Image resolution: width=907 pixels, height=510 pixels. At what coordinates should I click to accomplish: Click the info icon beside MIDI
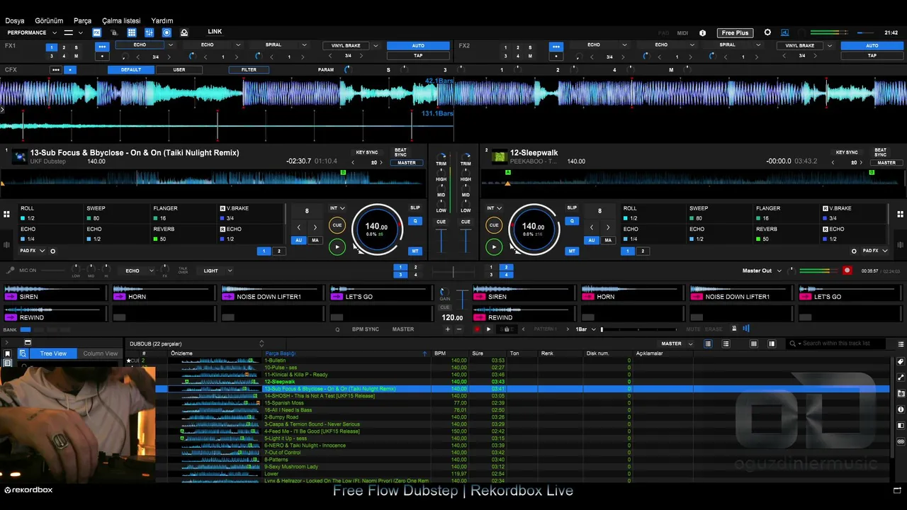click(702, 33)
